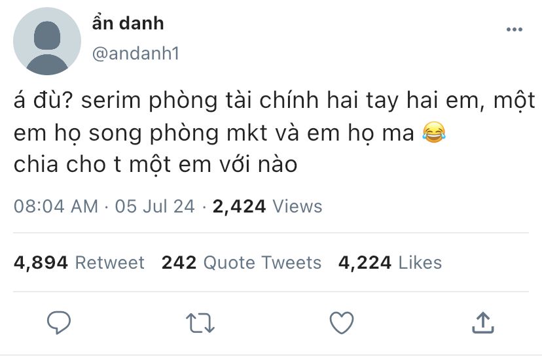Show the 4,894 Retweet list
Image resolution: width=542 pixels, height=357 pixels.
[79, 262]
